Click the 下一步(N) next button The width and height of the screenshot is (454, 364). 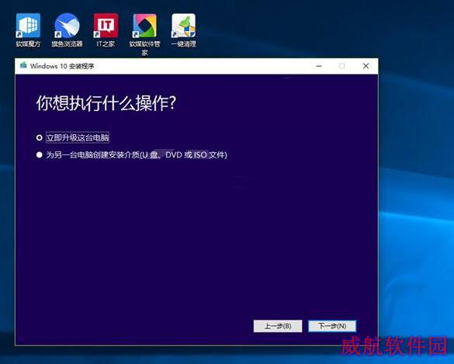[332, 326]
